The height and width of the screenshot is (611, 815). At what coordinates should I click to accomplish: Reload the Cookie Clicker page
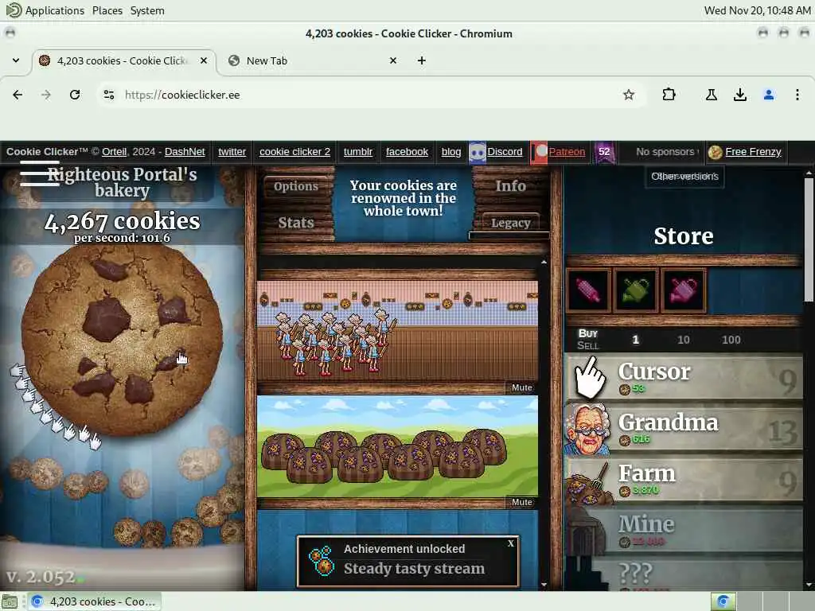(75, 95)
